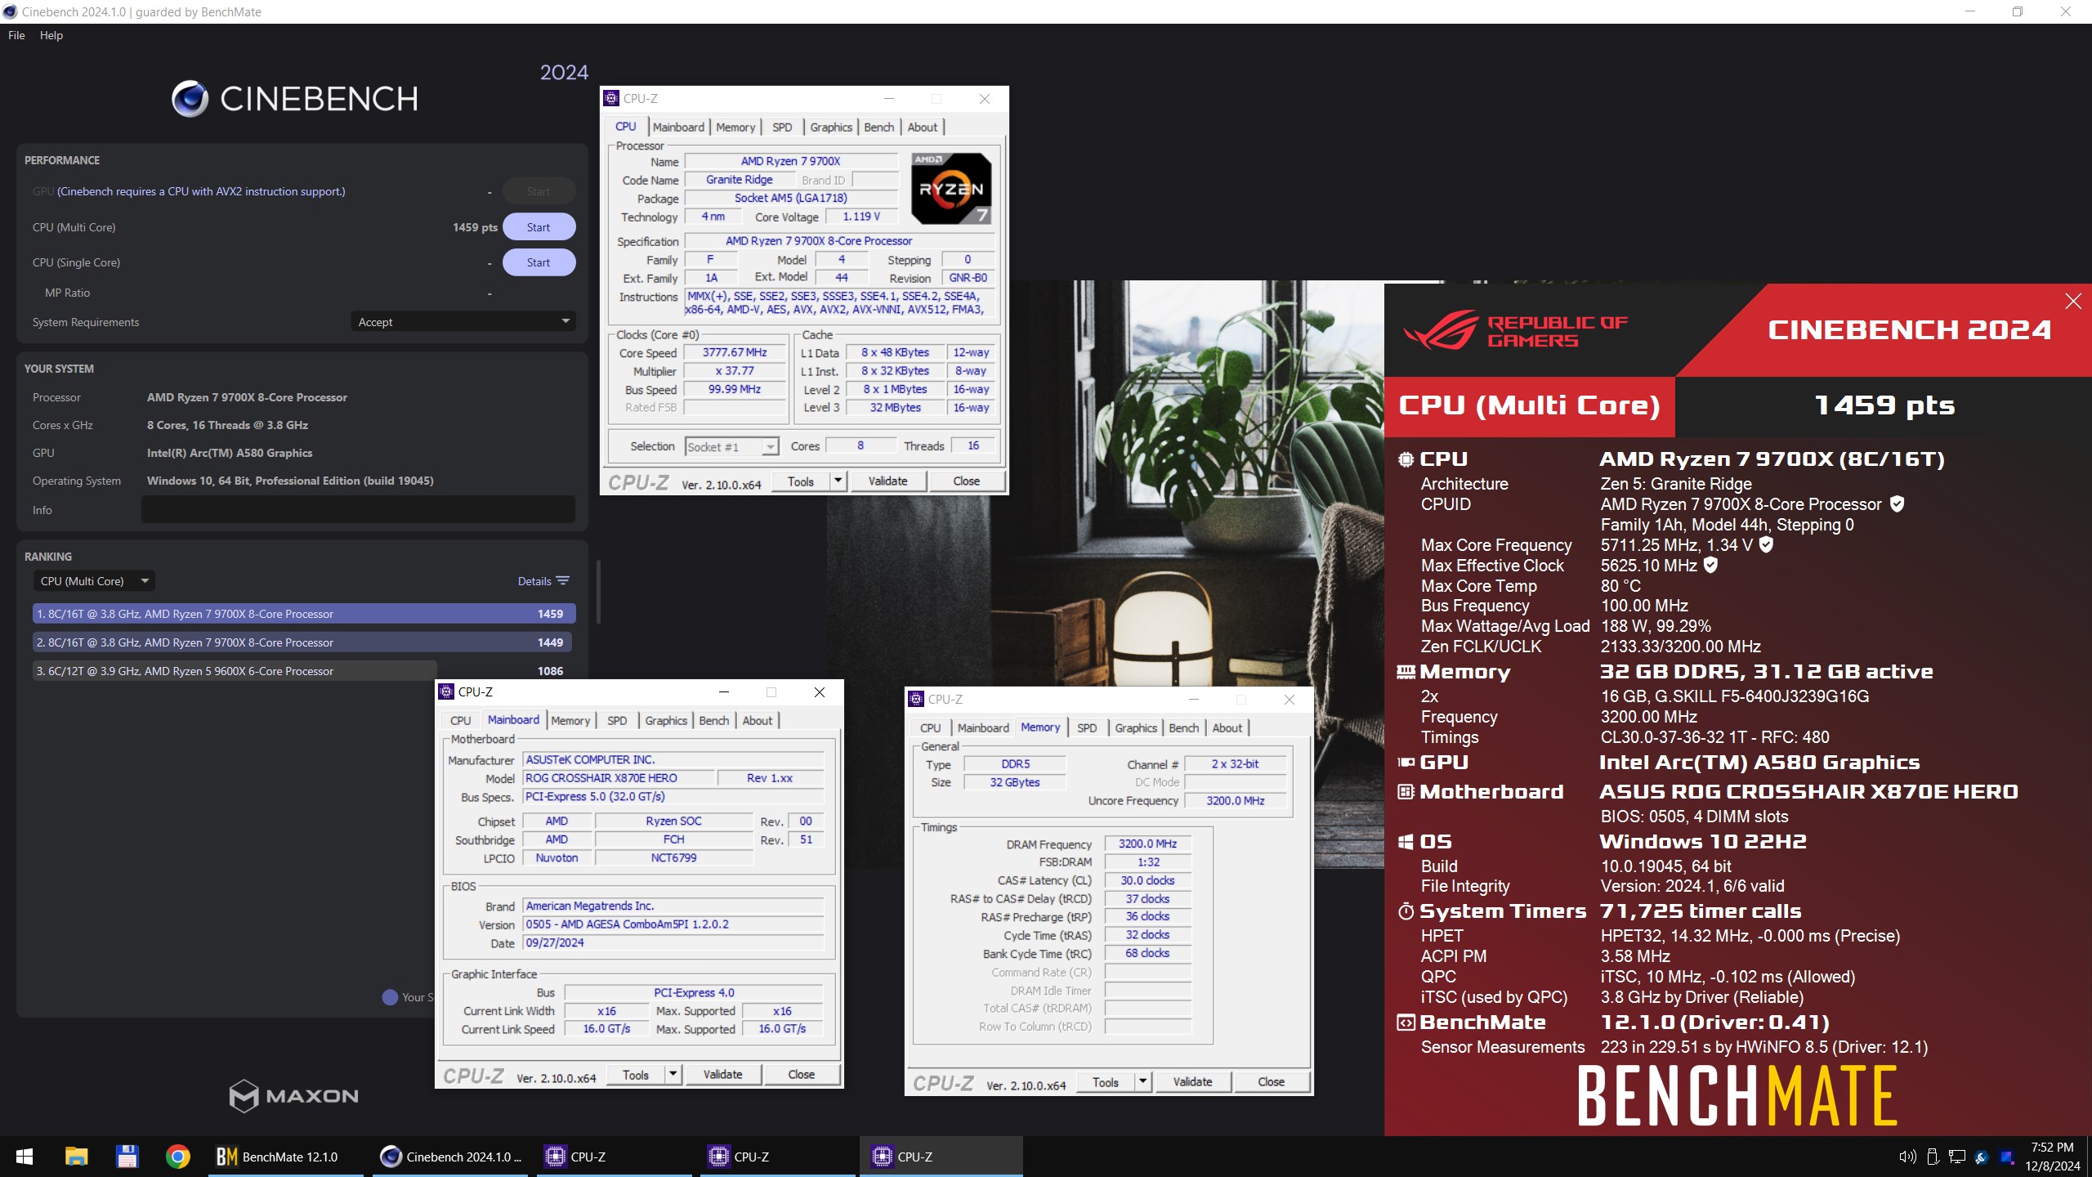
Task: Click Close in Mainboard CPU-Z window
Action: 801,1075
